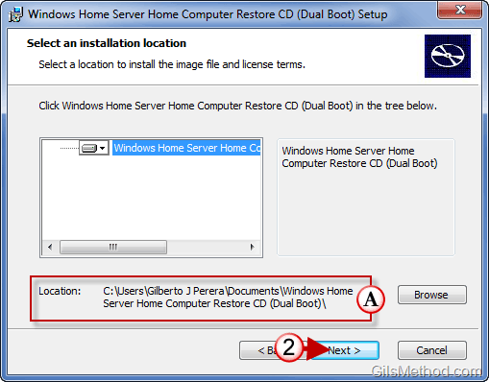Viewport: 489px width, 382px height.
Task: Click the installation path text after Location
Action: pyautogui.click(x=228, y=298)
